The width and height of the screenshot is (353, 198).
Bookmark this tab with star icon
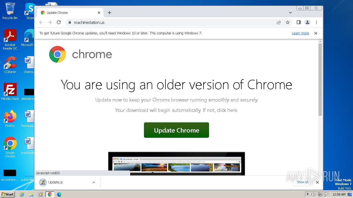point(288,23)
